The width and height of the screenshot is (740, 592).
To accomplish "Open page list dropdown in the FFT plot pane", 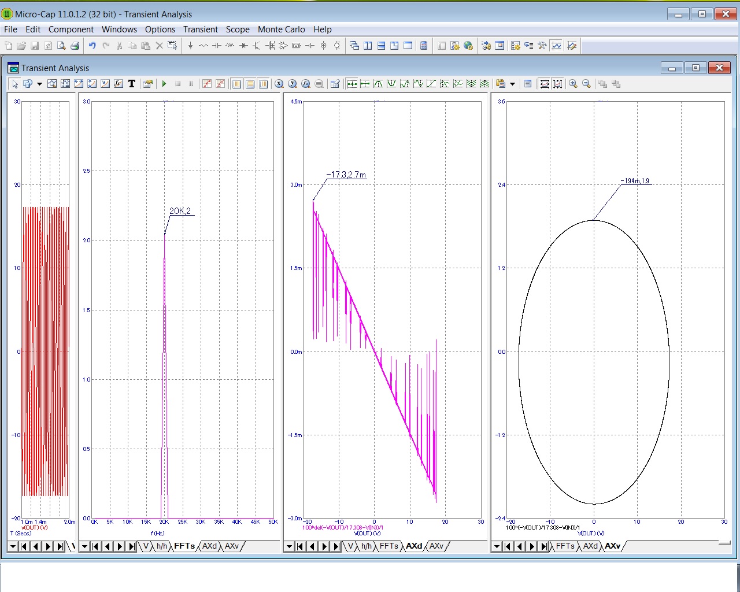I will pos(84,546).
